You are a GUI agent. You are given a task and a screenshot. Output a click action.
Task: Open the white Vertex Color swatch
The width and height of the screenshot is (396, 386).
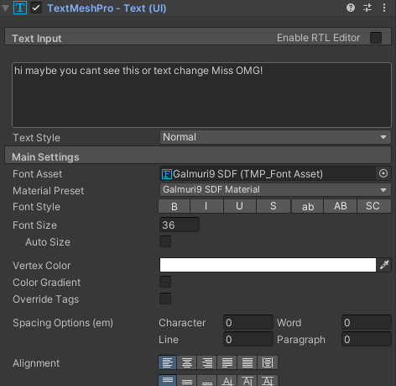click(x=268, y=265)
